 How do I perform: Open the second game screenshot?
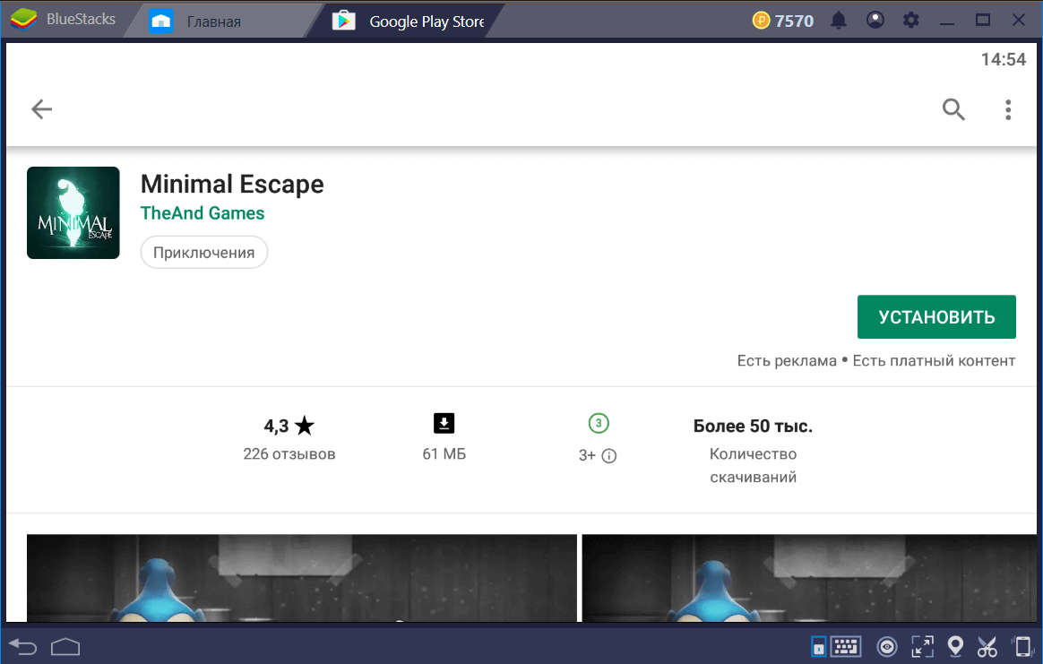pyautogui.click(x=809, y=578)
